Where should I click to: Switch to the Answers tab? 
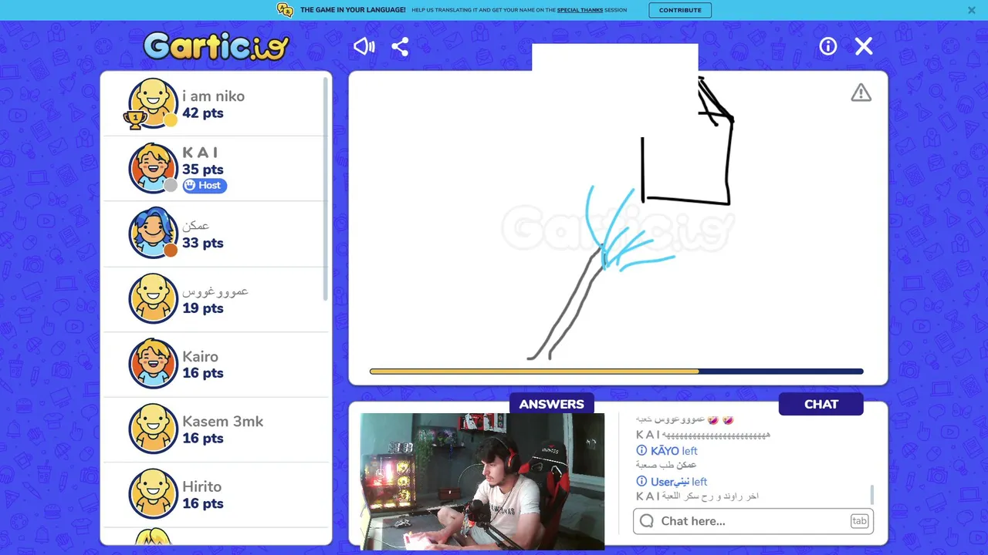point(551,404)
